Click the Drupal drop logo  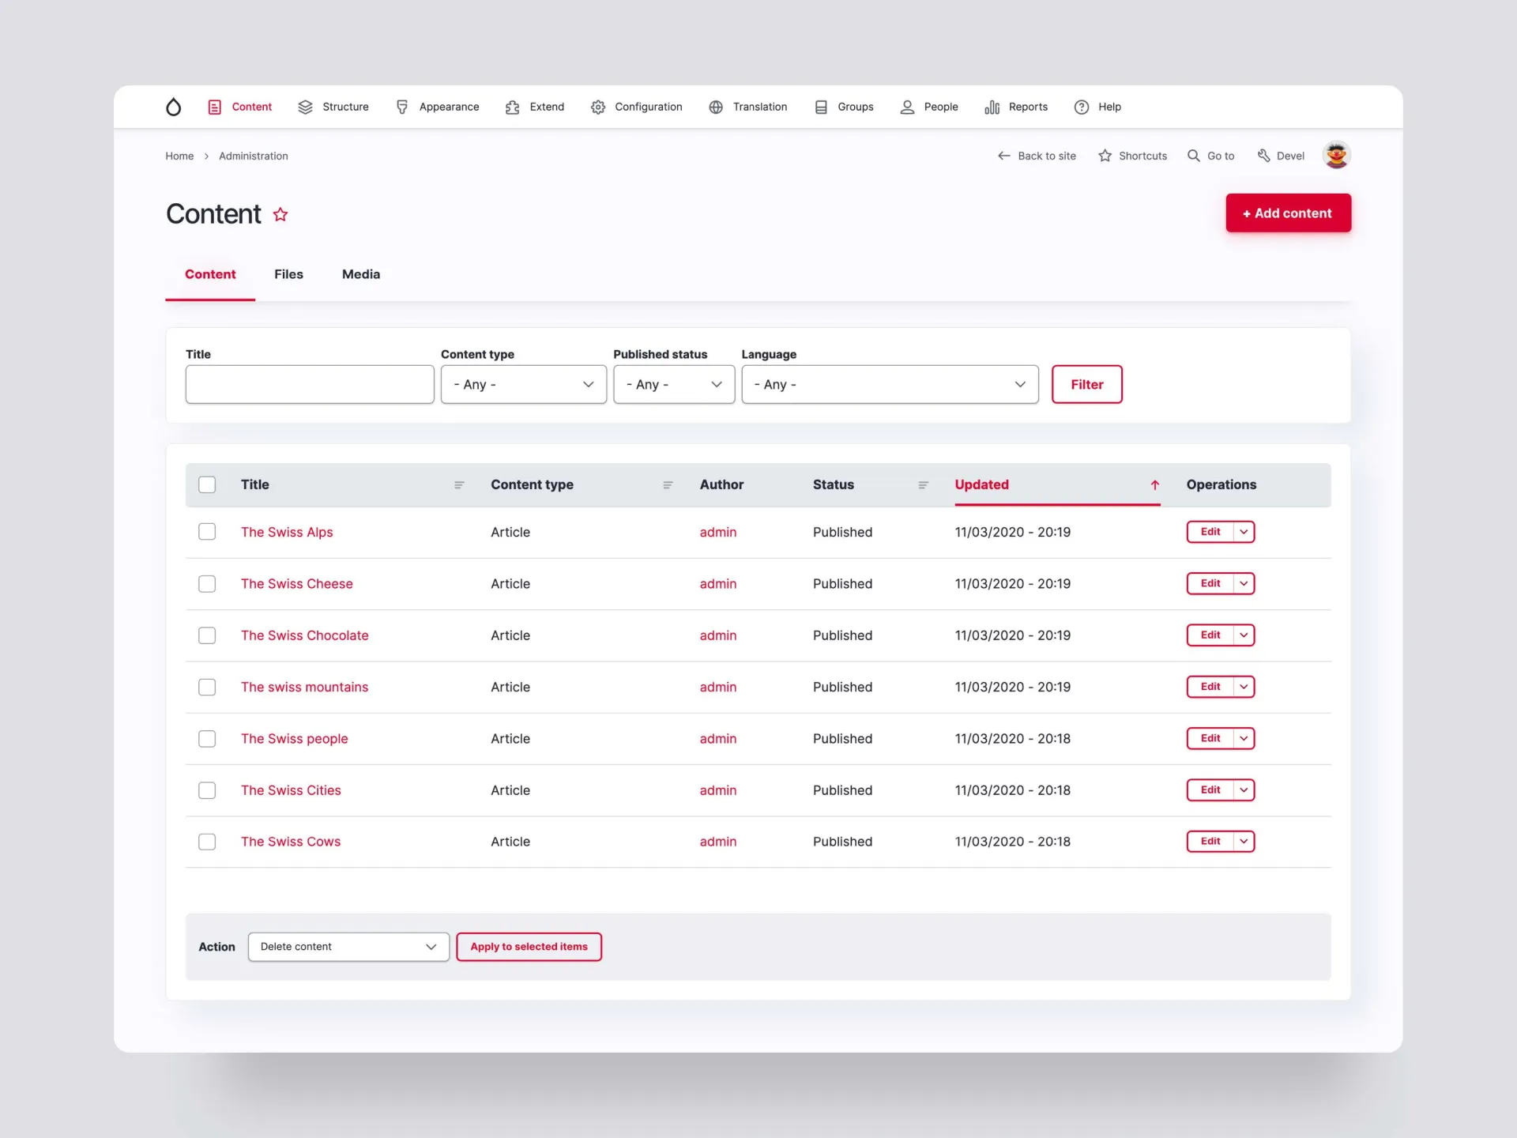(x=173, y=107)
